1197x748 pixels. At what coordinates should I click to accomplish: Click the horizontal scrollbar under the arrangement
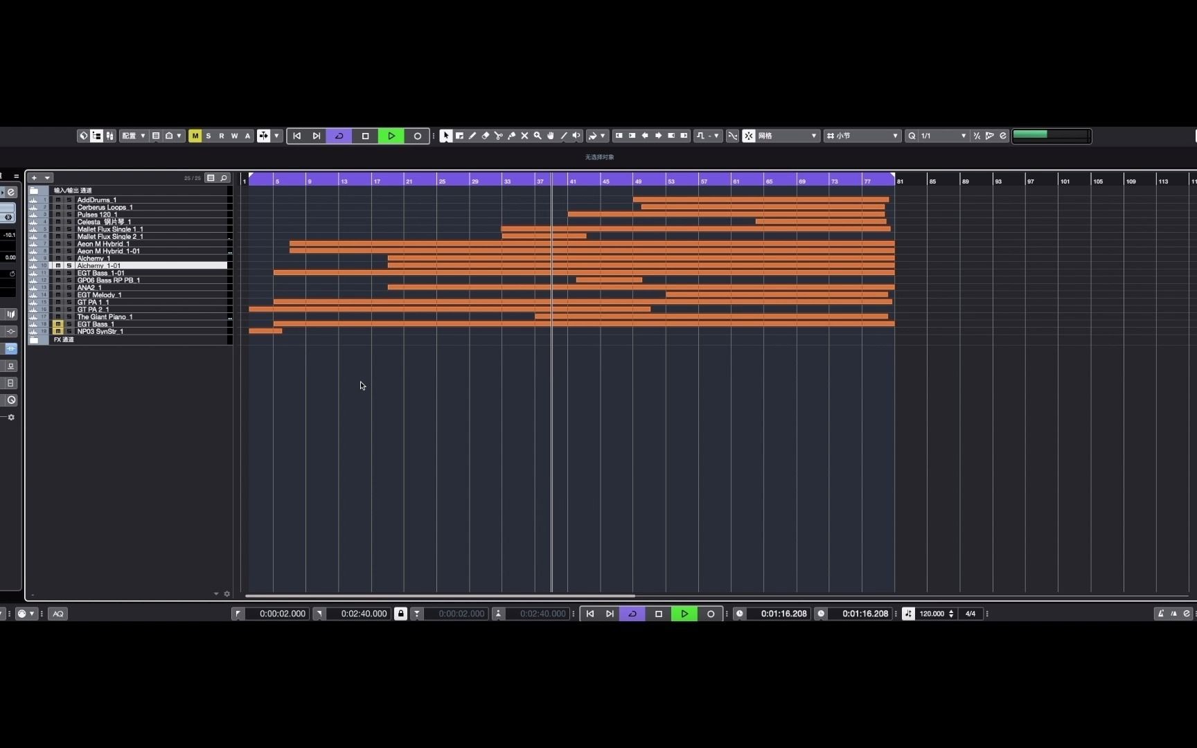click(x=440, y=596)
